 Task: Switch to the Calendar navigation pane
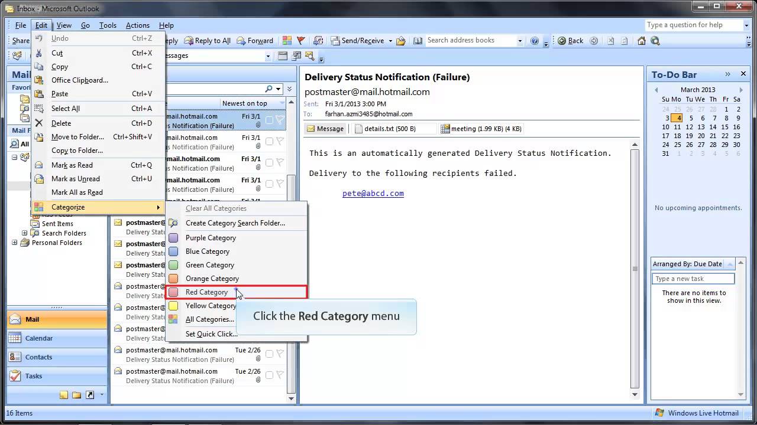(x=57, y=338)
